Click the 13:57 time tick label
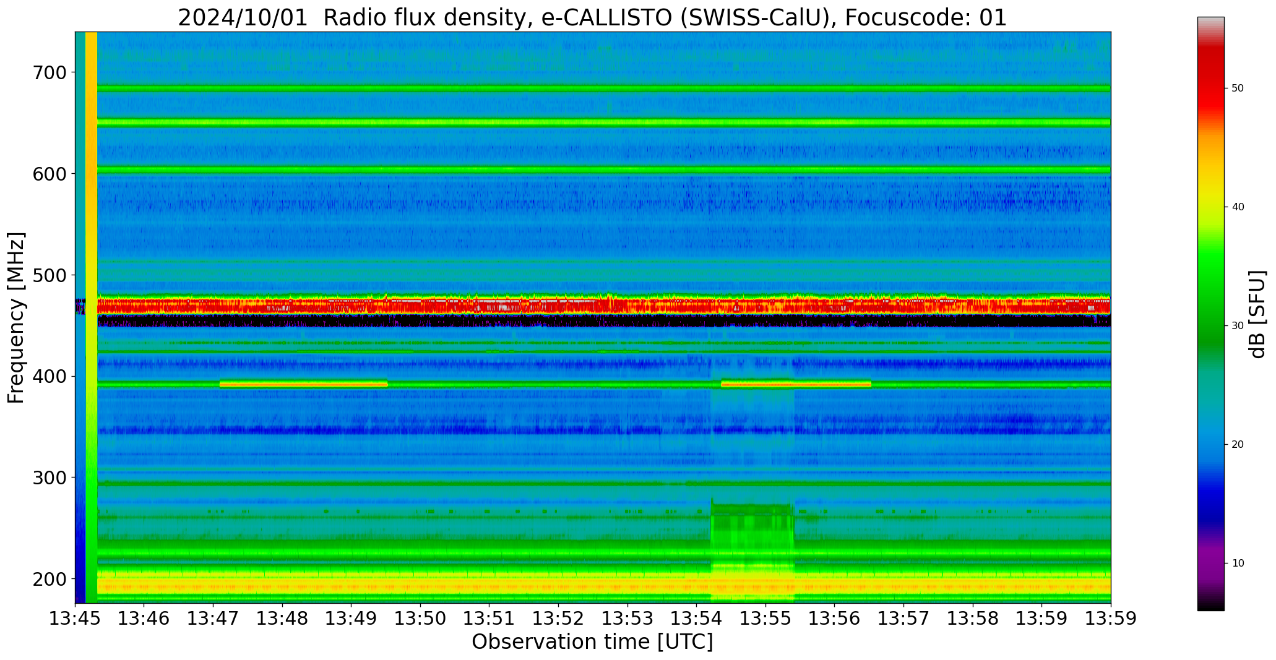Screen dimensions: 1276x660 [x=904, y=619]
